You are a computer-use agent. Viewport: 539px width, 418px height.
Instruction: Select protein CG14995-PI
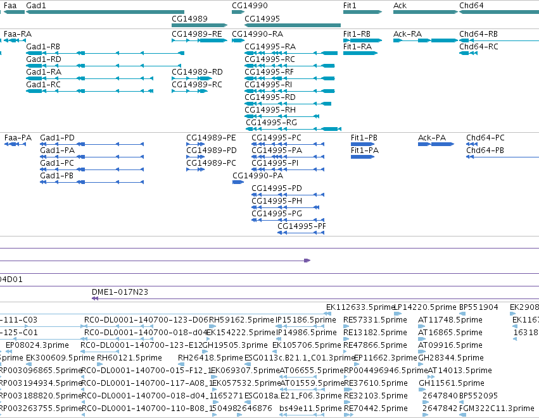point(288,169)
